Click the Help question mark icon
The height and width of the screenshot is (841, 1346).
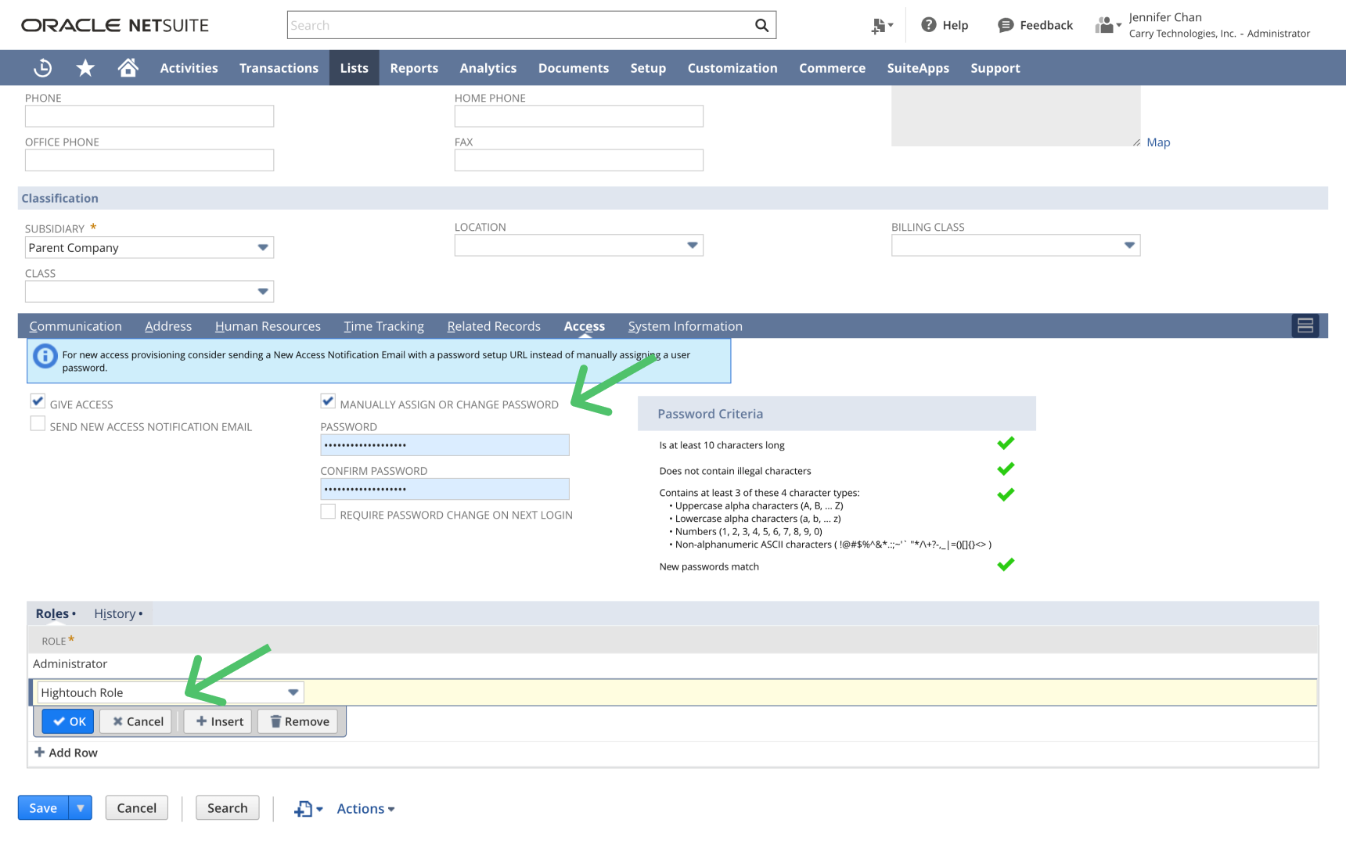click(x=928, y=25)
